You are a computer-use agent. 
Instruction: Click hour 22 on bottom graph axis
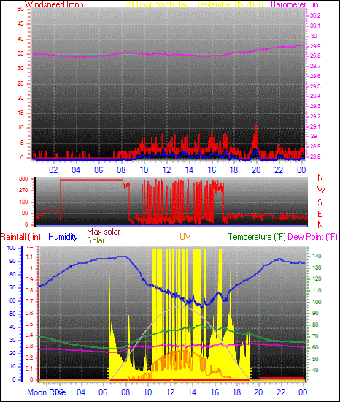click(281, 392)
